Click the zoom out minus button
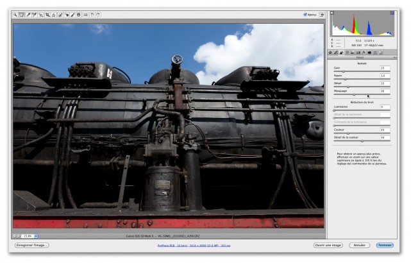 tap(15, 236)
